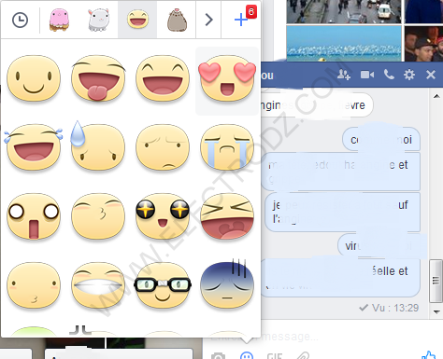Open the sticker store plus button
The width and height of the screenshot is (443, 359).
pos(241,20)
